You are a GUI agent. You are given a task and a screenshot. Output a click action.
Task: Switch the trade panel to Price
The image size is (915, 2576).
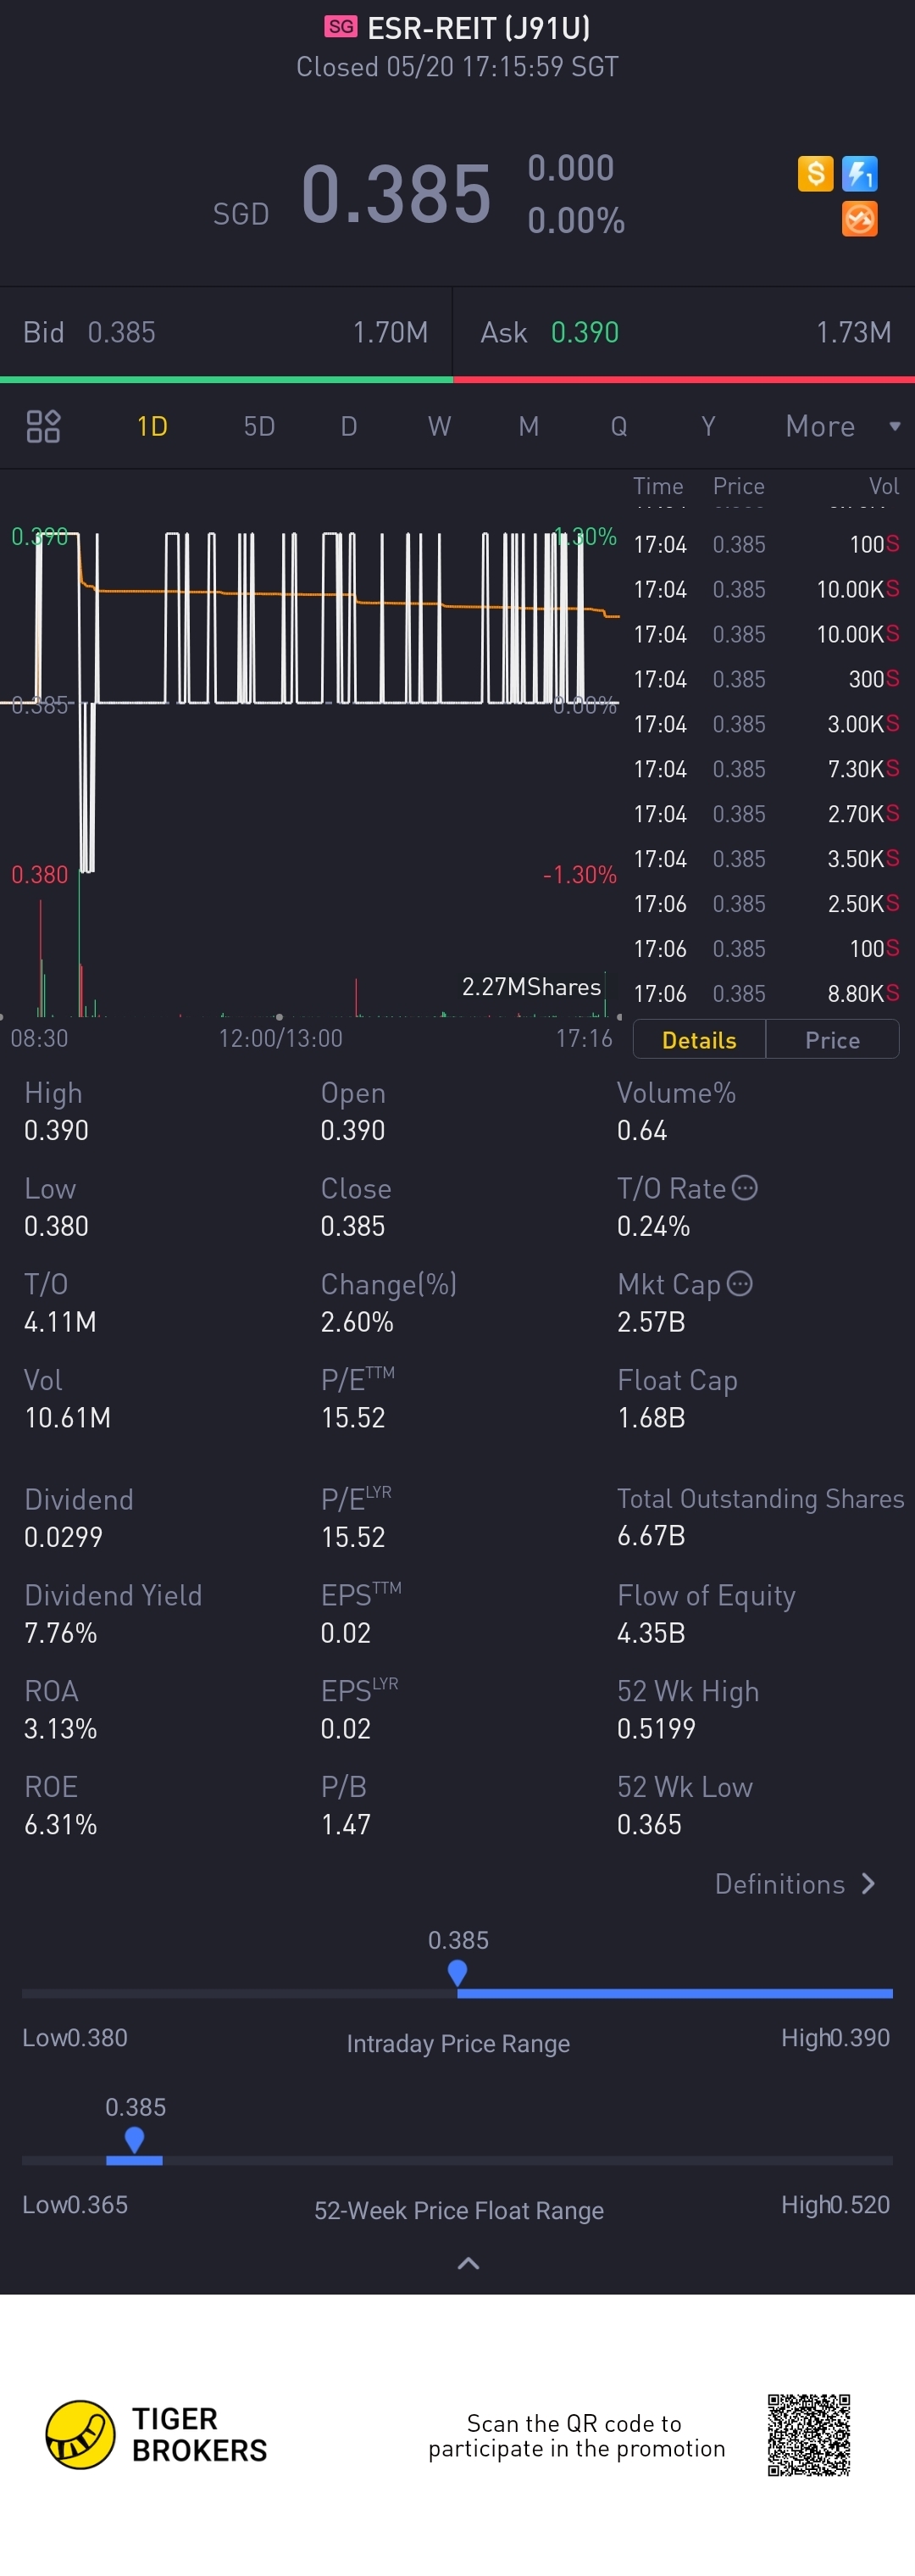832,1040
